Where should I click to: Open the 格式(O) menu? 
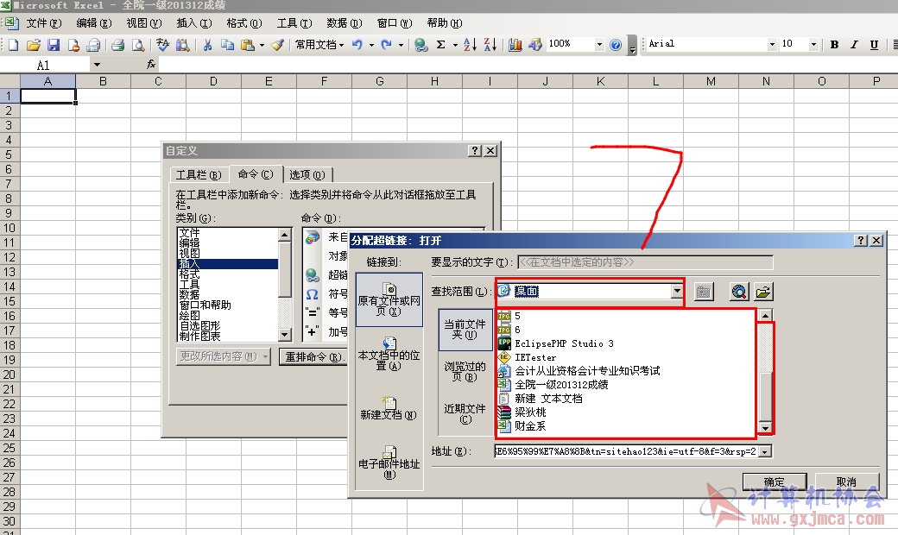pos(244,23)
